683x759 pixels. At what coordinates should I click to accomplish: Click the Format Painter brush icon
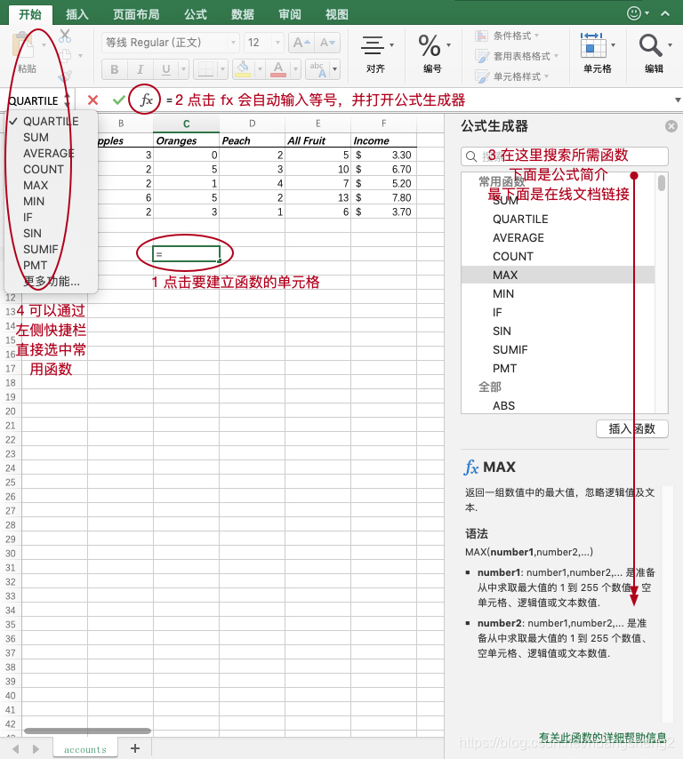pos(65,75)
